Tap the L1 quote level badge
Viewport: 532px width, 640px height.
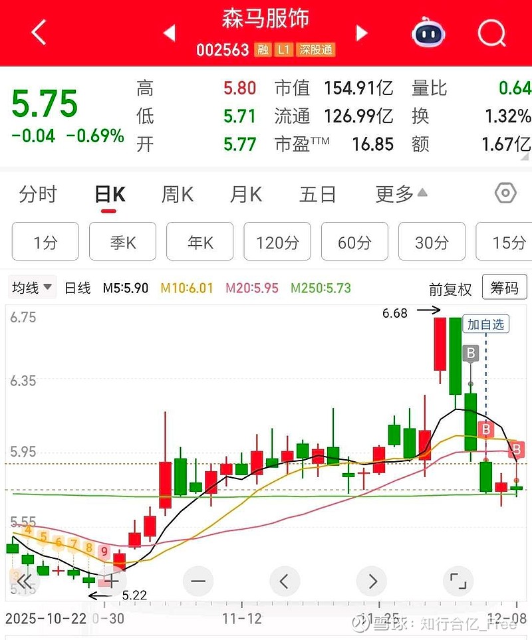pyautogui.click(x=284, y=50)
